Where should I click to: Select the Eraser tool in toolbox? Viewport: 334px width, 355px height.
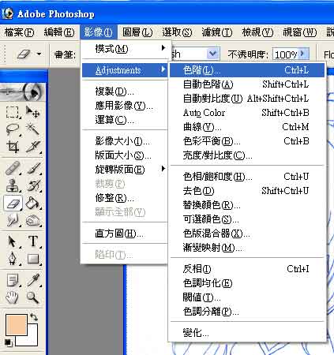(13, 203)
